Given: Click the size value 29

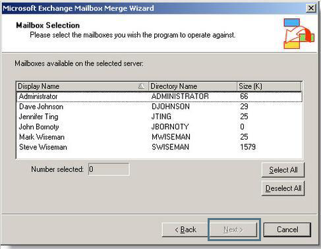Looking at the screenshot, I should click(244, 107).
